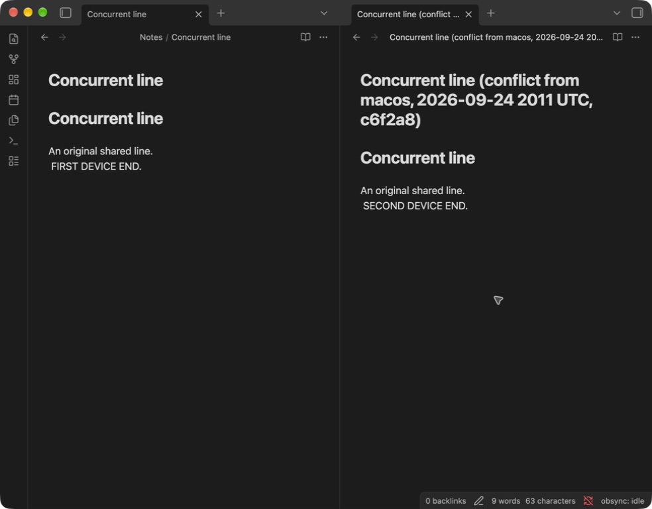
Task: Click the "SECOND DEVICE END." line
Action: (415, 206)
